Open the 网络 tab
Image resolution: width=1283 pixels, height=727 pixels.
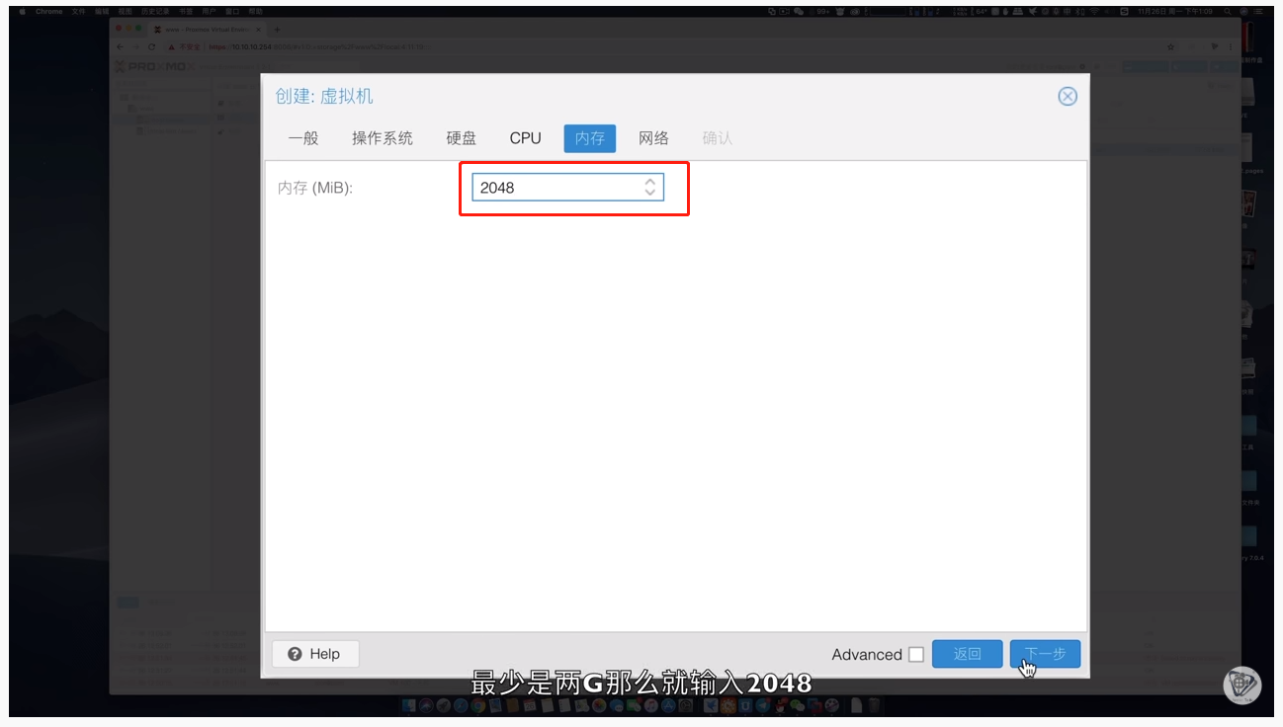(653, 138)
